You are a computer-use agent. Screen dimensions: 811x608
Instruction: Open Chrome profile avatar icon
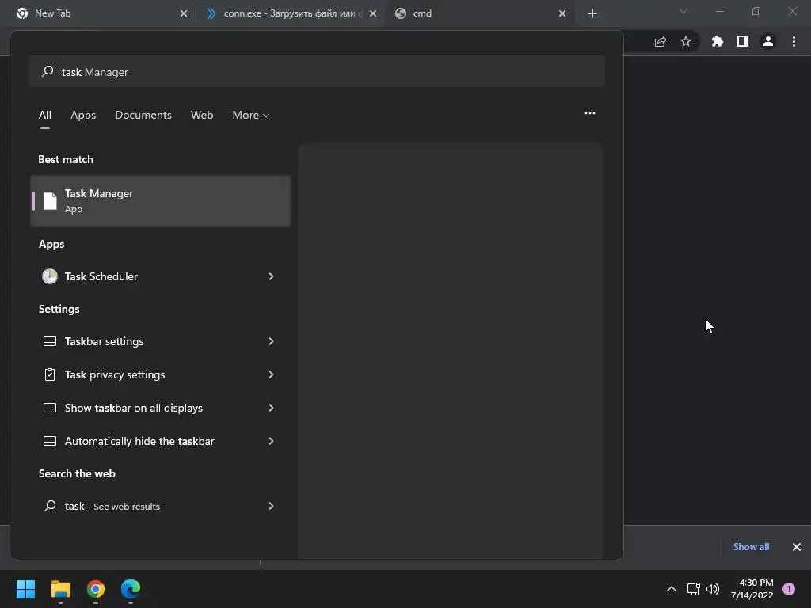(768, 41)
